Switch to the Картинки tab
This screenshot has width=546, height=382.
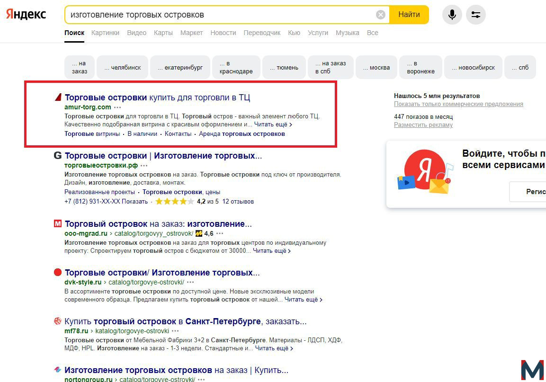(105, 33)
